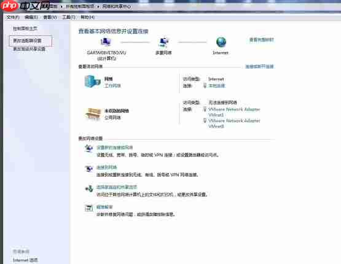341x264 pixels.
Task: Click 所有控制面板项 in the address breadcrumb
Action: point(80,7)
